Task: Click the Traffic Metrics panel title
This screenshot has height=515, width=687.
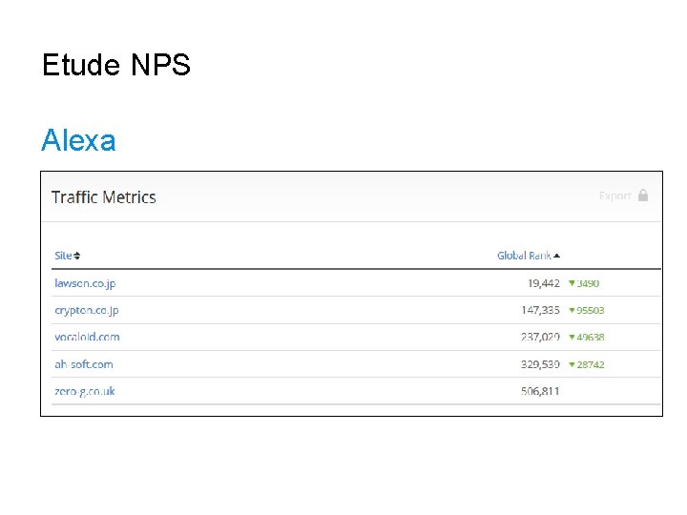Action: coord(103,197)
